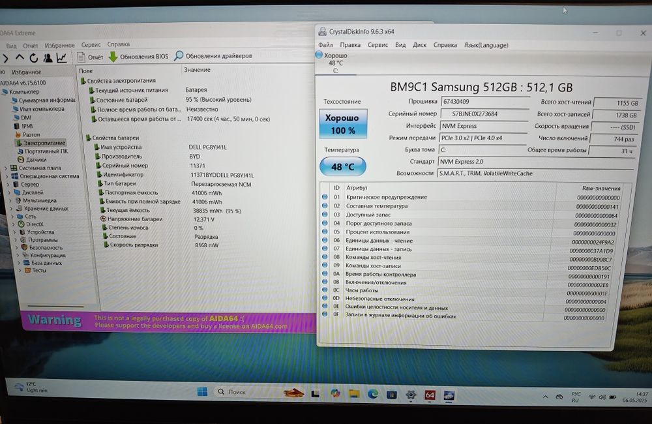The height and width of the screenshot is (424, 652).
Task: Select the DMI tree item
Action: 23,118
